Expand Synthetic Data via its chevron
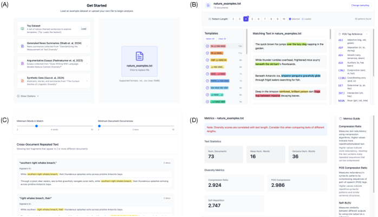Image resolution: width=378 pixels, height=217 pixels. pos(87,81)
